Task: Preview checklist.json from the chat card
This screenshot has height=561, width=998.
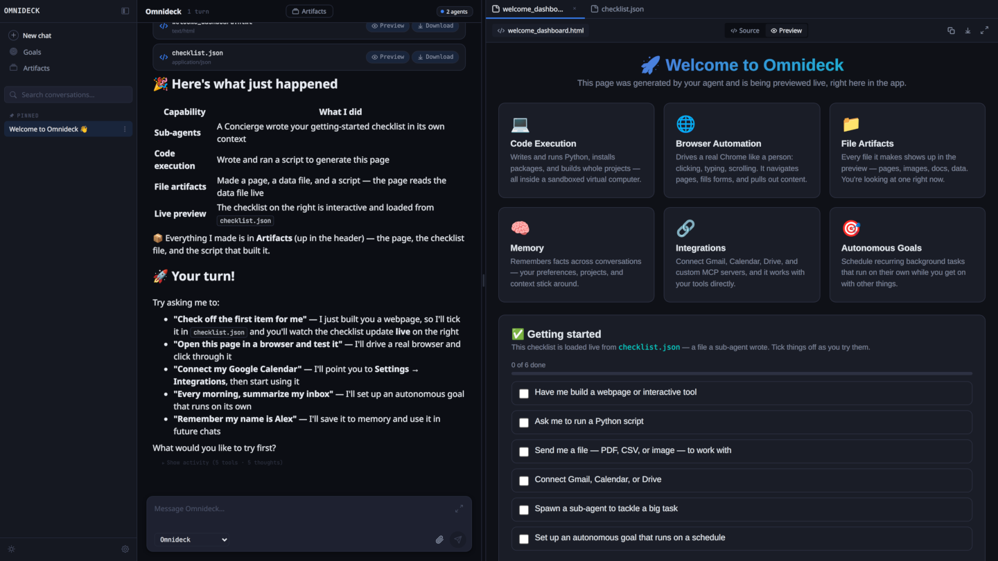Action: click(387, 57)
